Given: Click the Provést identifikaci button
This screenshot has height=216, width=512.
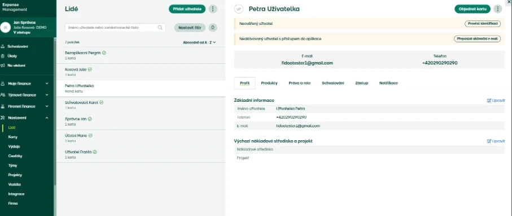Looking at the screenshot, I should (x=483, y=24).
